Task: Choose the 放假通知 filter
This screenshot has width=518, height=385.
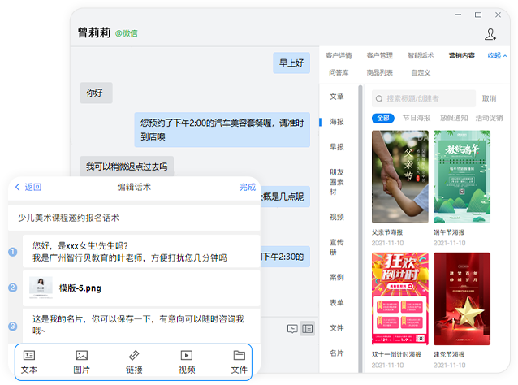Action: (x=454, y=118)
